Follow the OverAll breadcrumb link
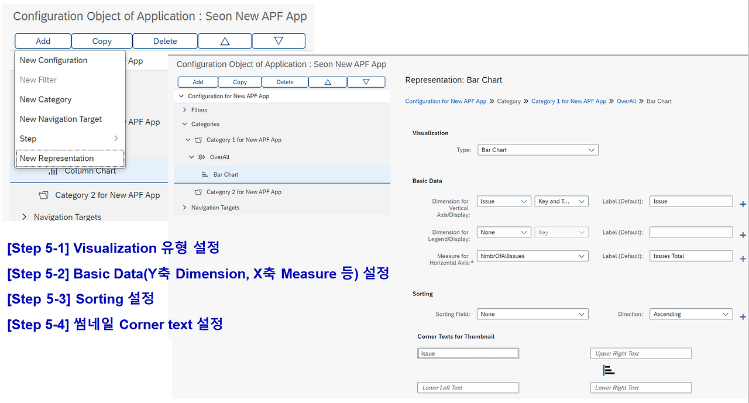This screenshot has height=403, width=749. [626, 101]
